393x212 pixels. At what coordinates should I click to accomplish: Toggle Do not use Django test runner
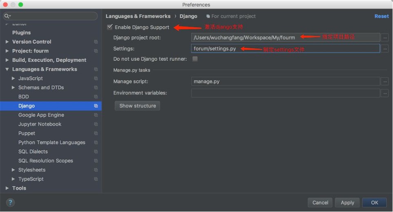coord(195,59)
